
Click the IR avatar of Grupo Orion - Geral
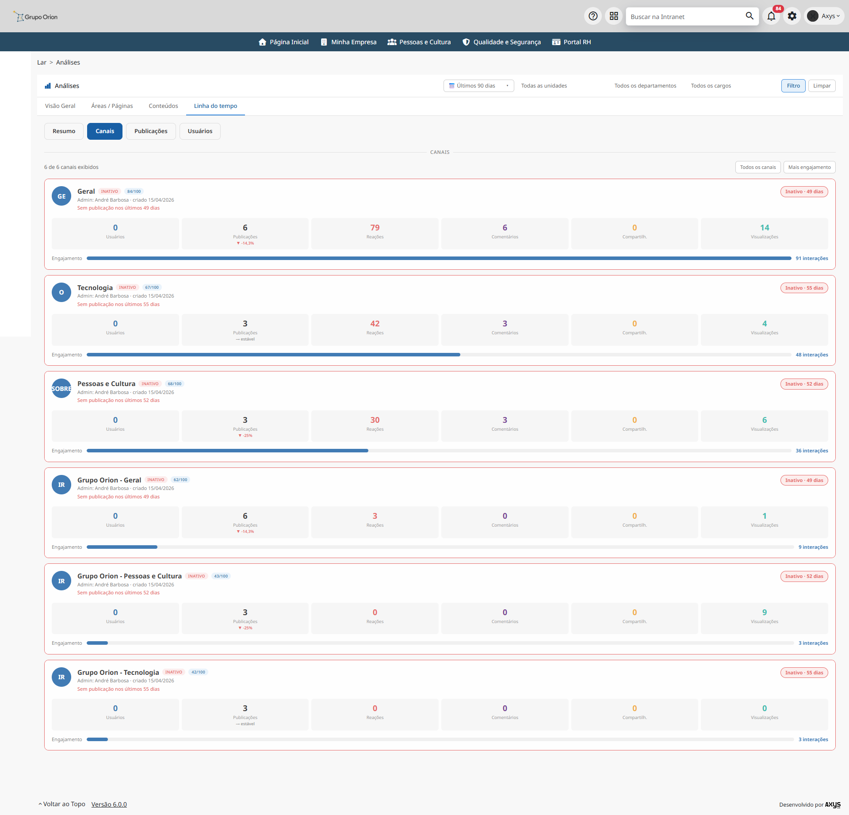coord(61,485)
